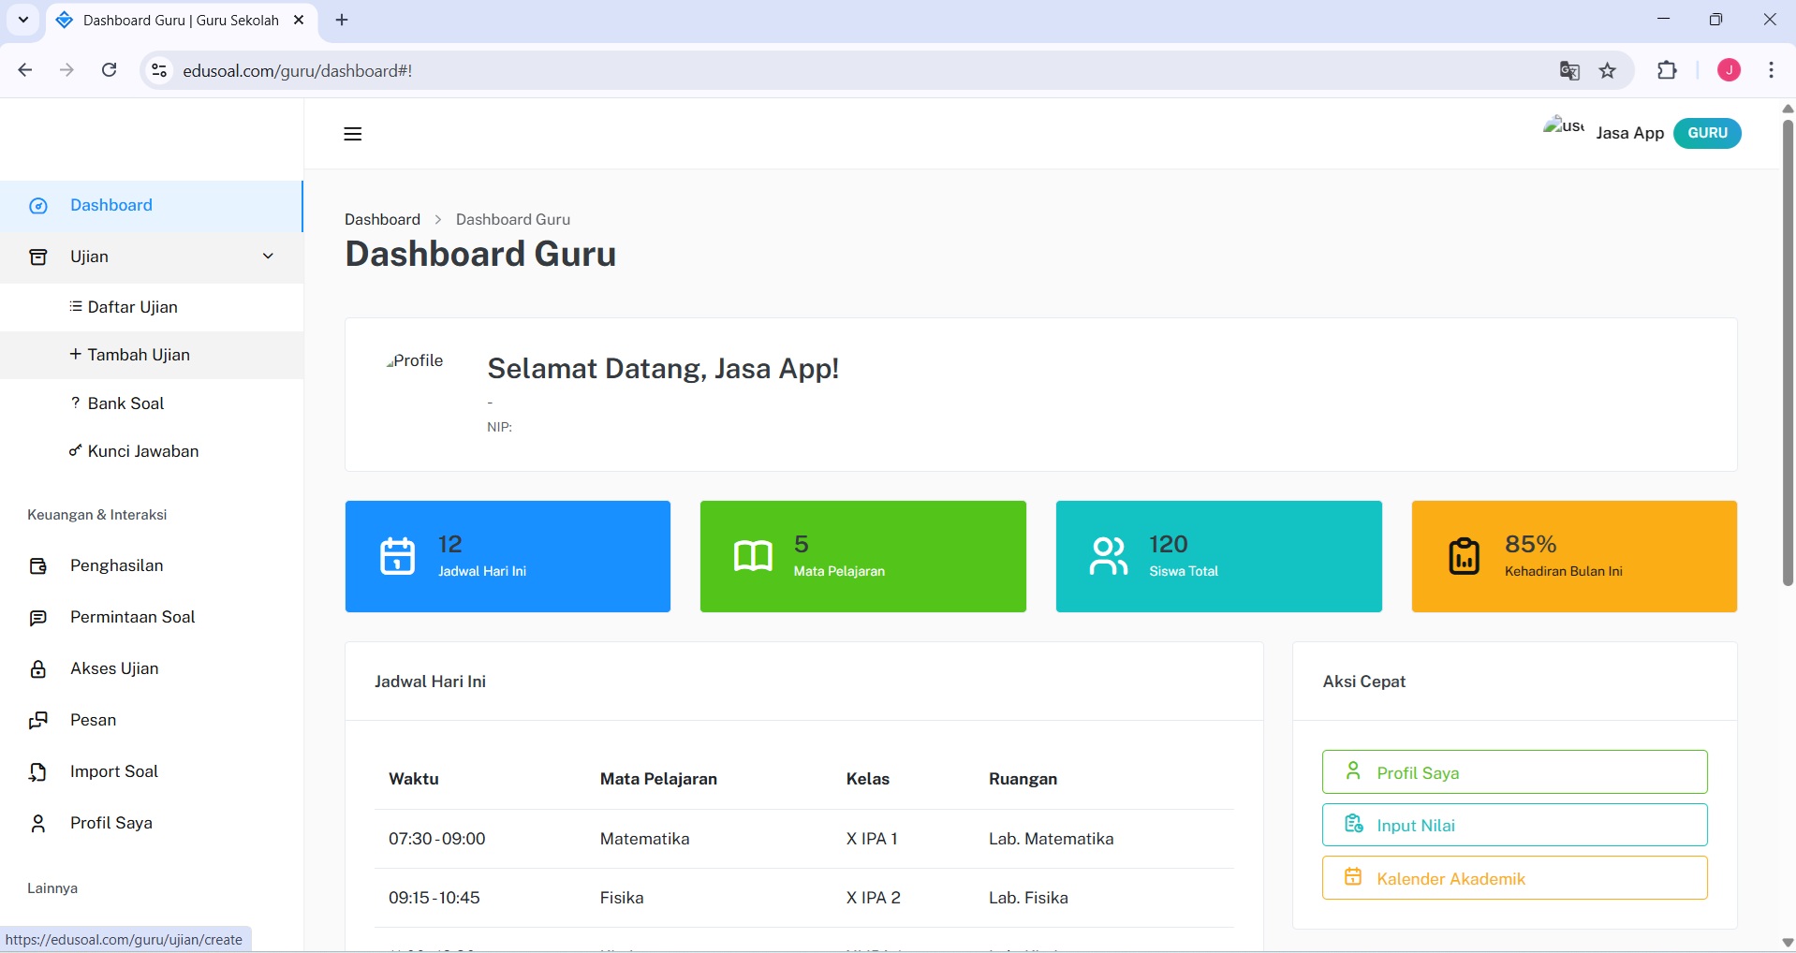
Task: Toggle the bookmark star for this page
Action: click(1608, 70)
